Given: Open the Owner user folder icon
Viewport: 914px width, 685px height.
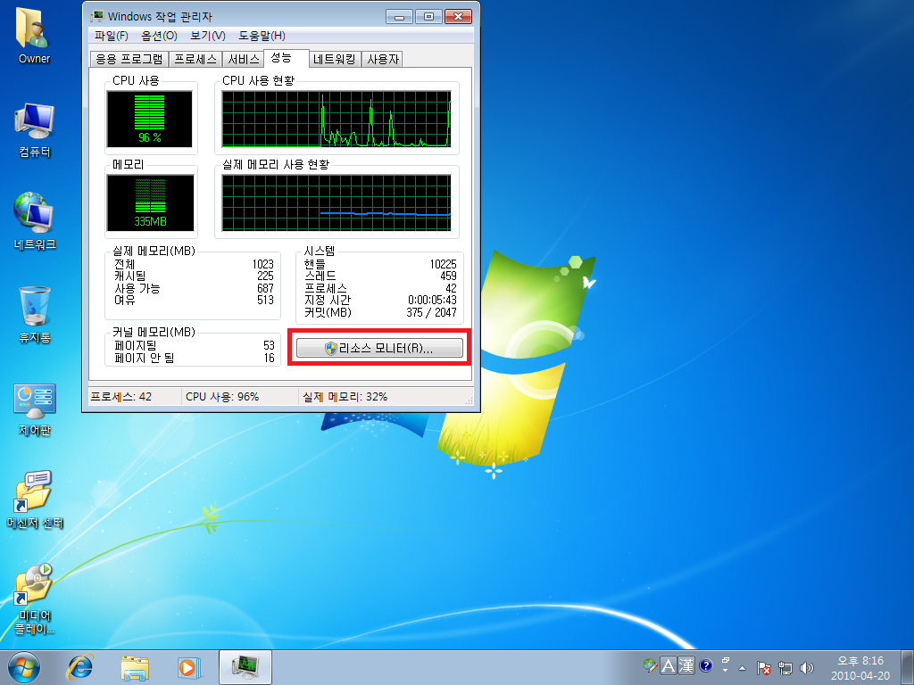Looking at the screenshot, I should pyautogui.click(x=34, y=35).
